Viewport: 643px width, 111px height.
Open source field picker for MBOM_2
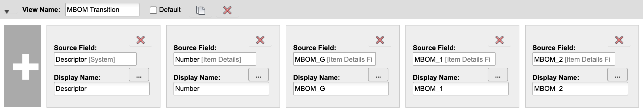[x=617, y=74]
